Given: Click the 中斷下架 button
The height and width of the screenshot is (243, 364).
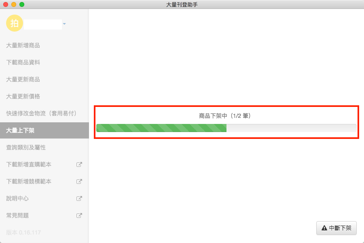Looking at the screenshot, I should click(x=336, y=228).
